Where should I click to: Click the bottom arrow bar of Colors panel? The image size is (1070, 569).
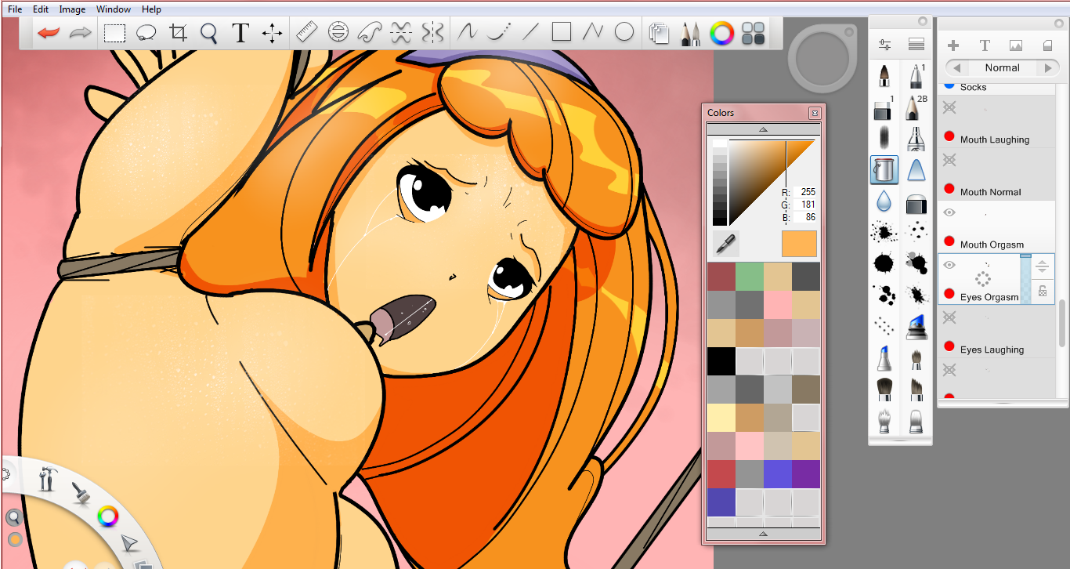[x=764, y=534]
